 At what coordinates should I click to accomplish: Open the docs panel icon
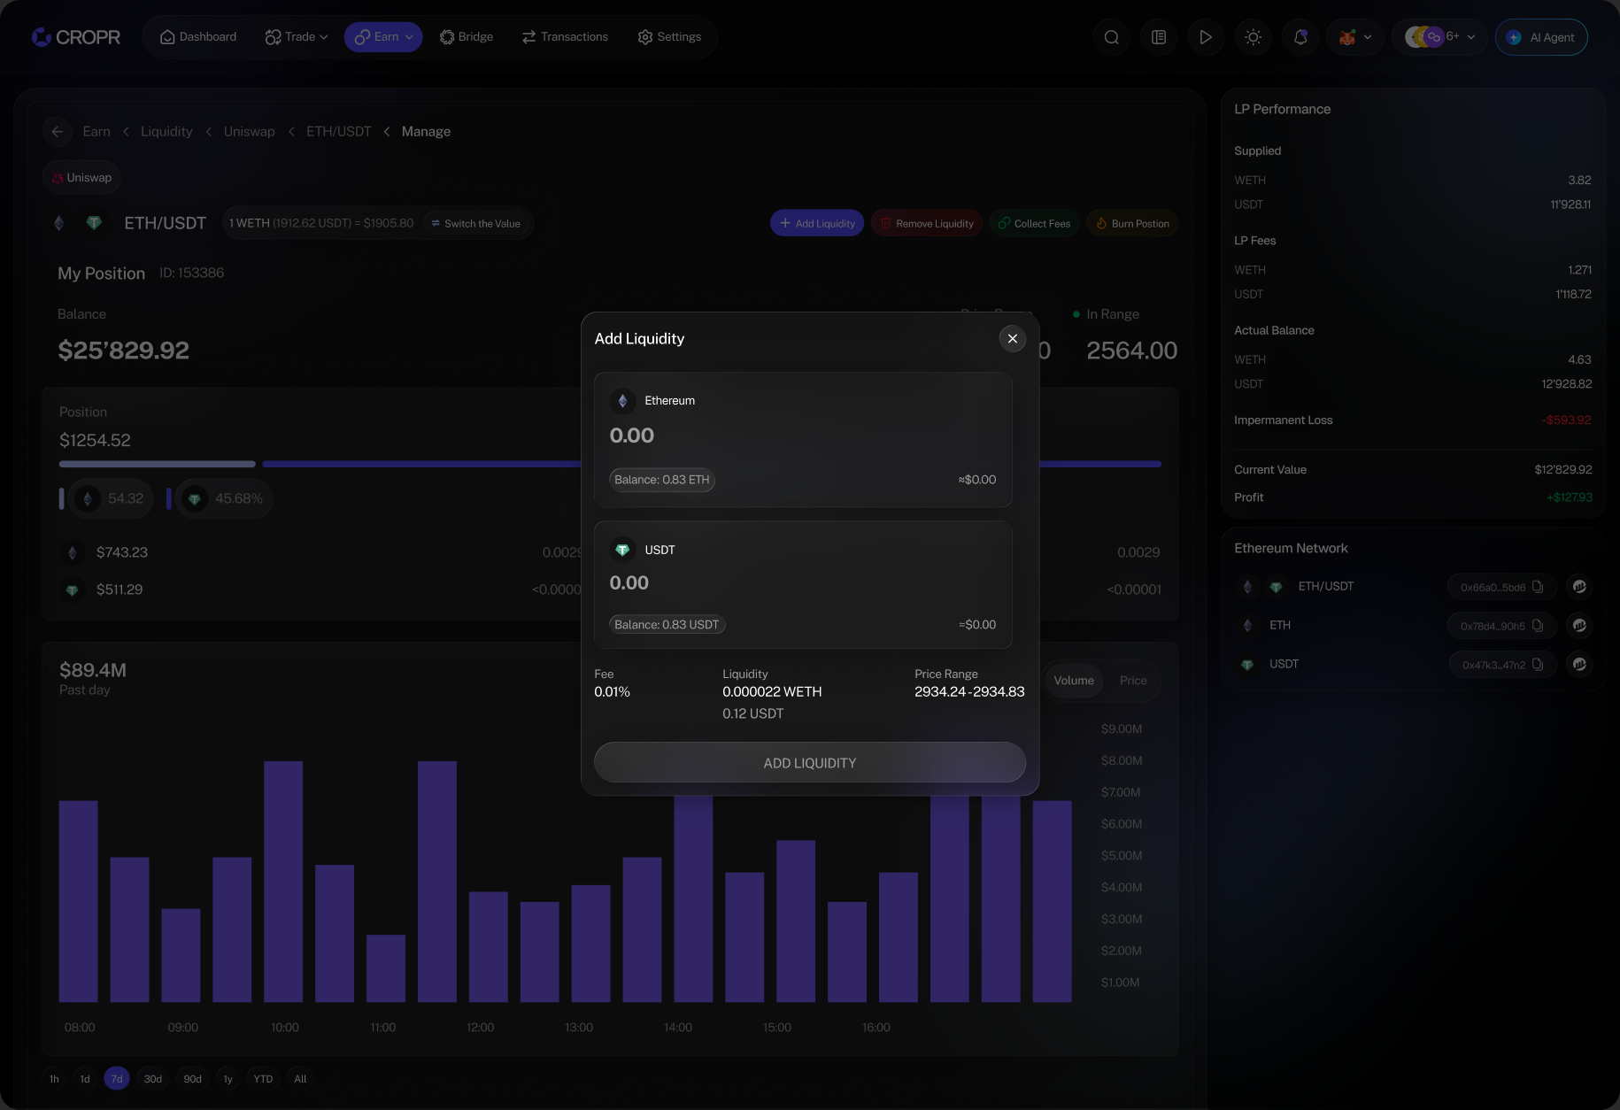click(x=1159, y=37)
